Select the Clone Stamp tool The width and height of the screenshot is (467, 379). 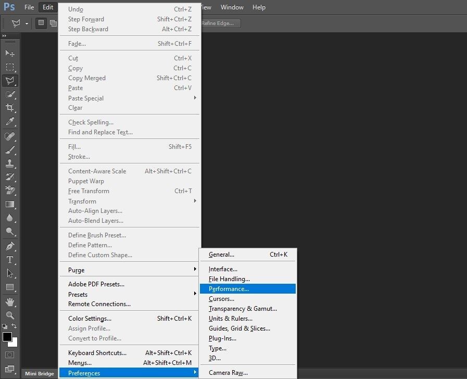coord(10,163)
